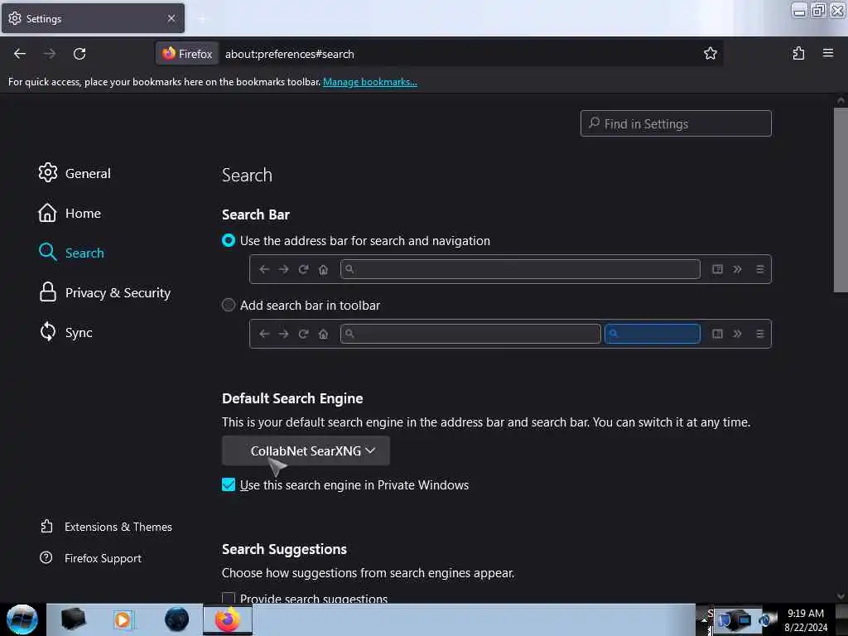Reload the current page
This screenshot has width=848, height=636.
tap(79, 54)
